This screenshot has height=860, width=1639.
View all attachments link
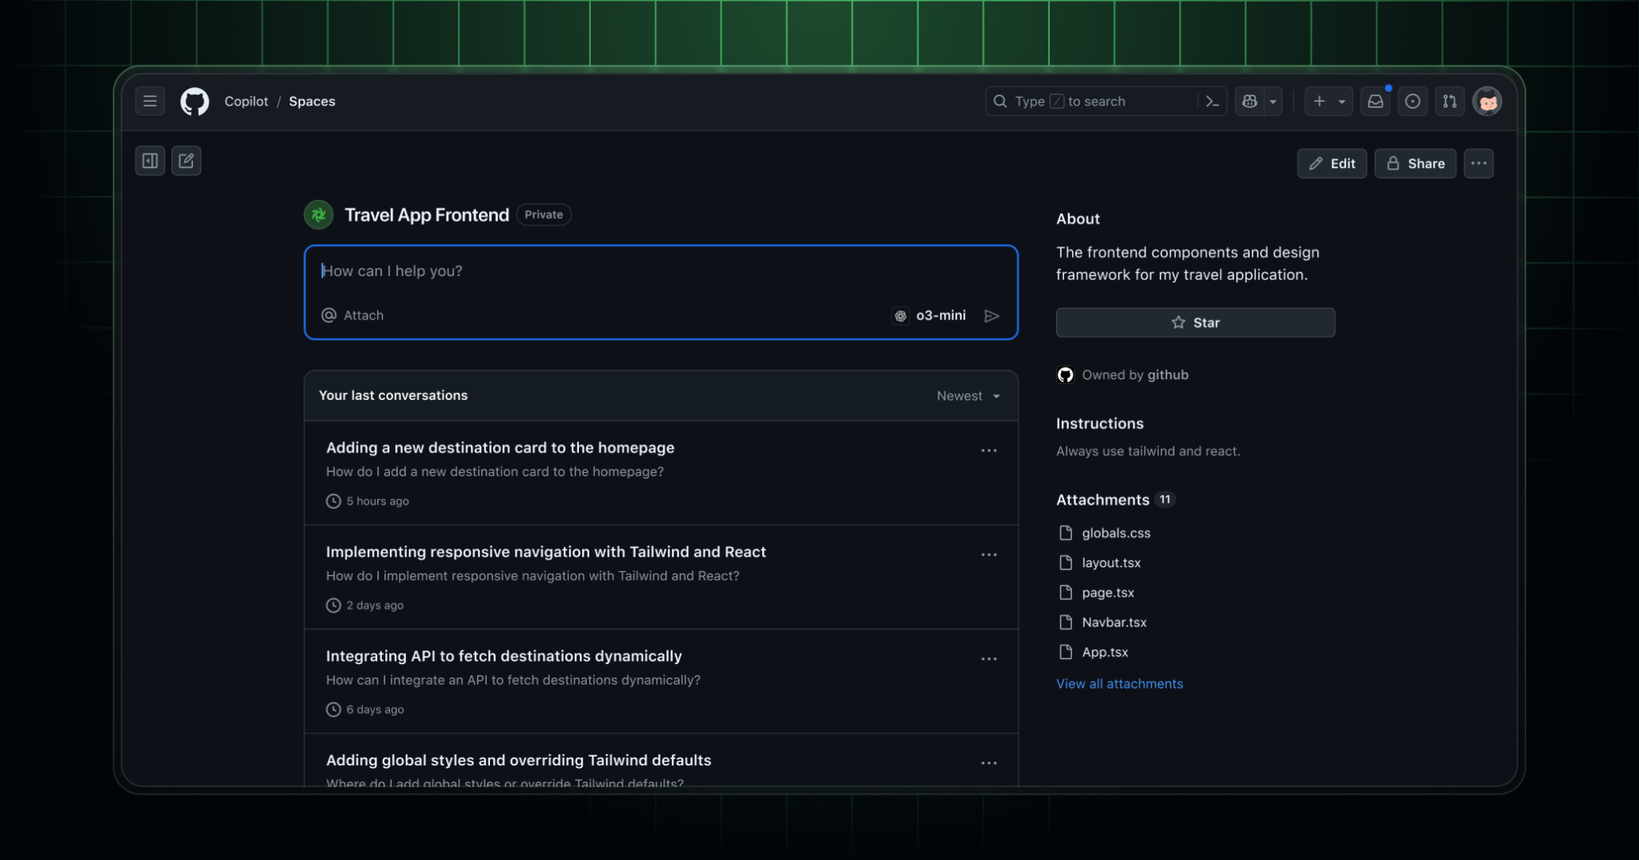(x=1119, y=683)
